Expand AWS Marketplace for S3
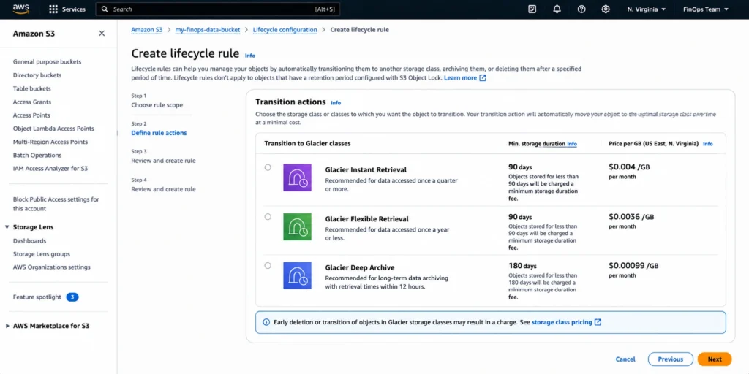The height and width of the screenshot is (374, 749). coord(7,326)
